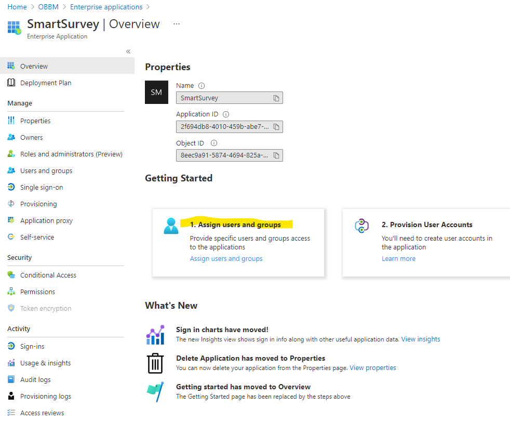Click 'Getting started has moved to Overview'
The width and height of the screenshot is (510, 435).
[x=243, y=387]
